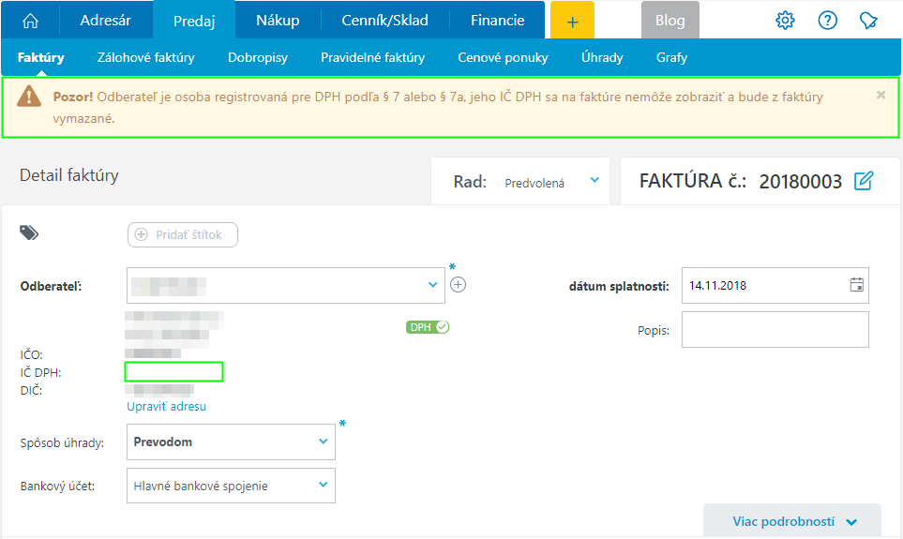
Task: Open calendar picker for dátum splatnosti
Action: click(856, 285)
